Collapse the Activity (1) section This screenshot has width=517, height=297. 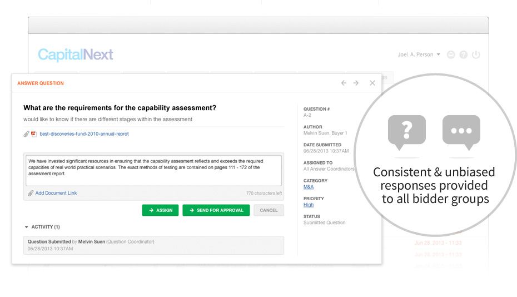[27, 227]
